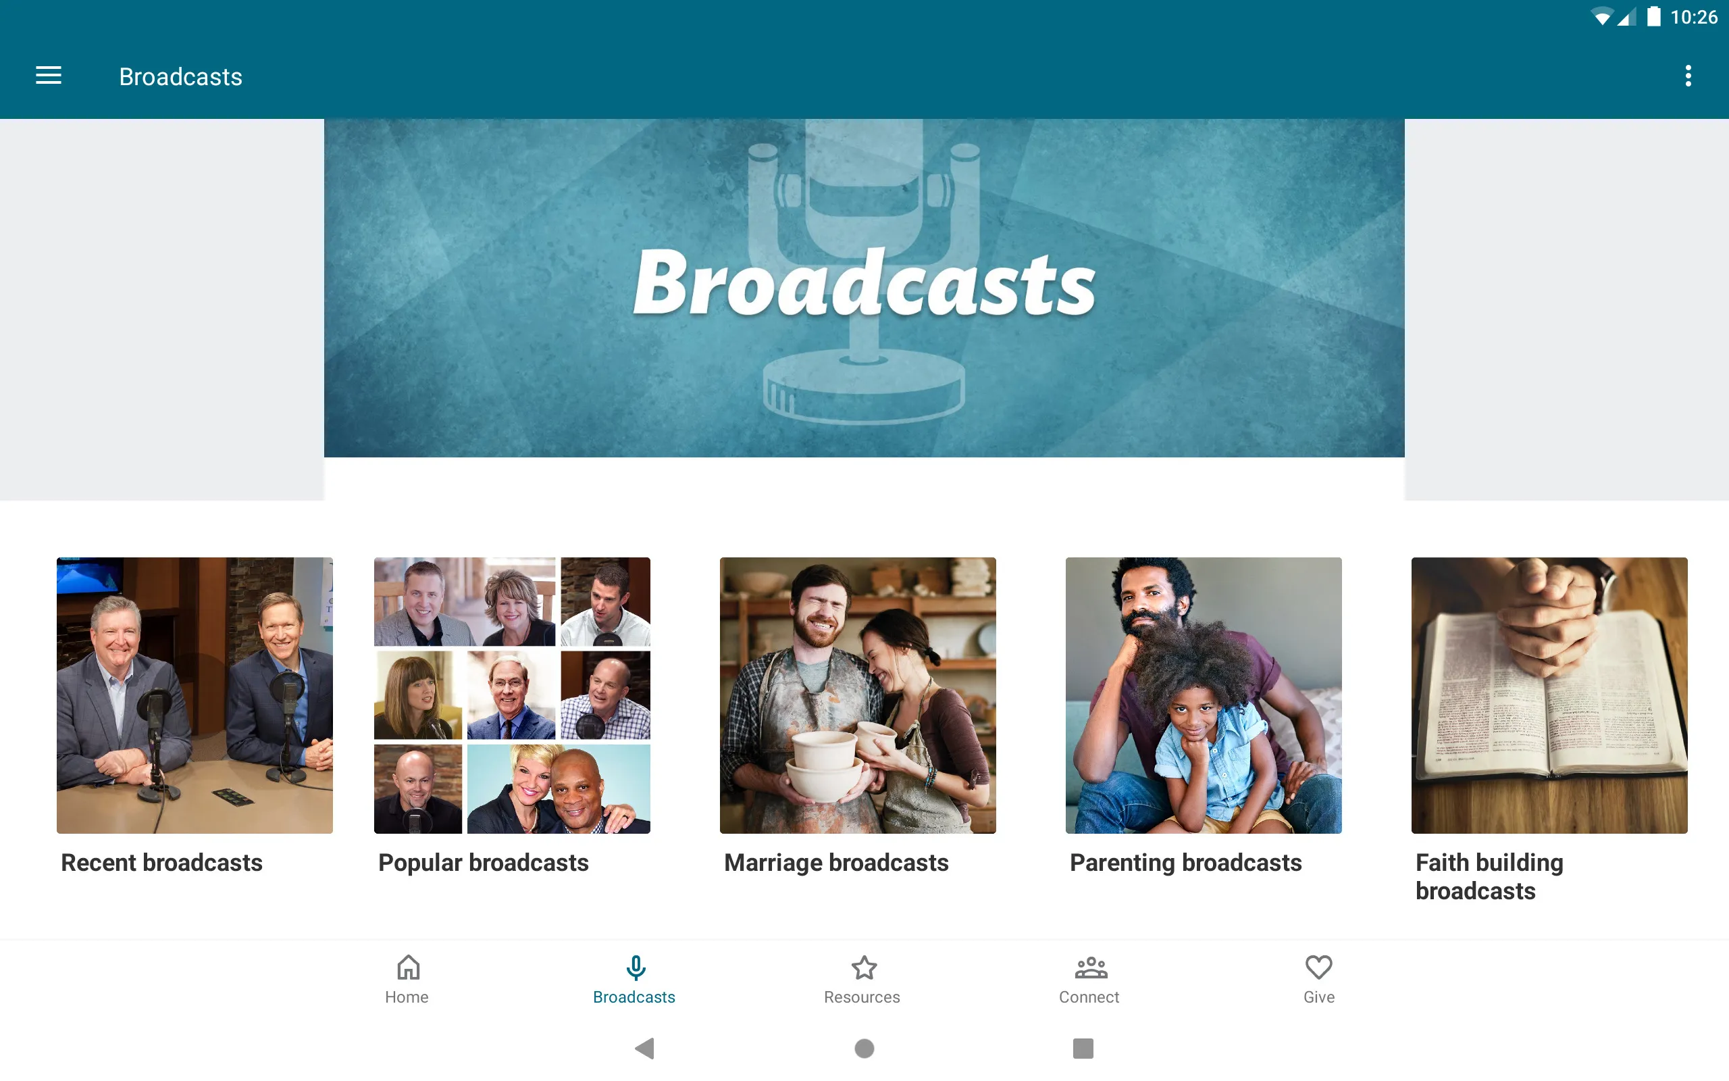
Task: Tap the hamburger menu icon top left
Action: (x=49, y=76)
